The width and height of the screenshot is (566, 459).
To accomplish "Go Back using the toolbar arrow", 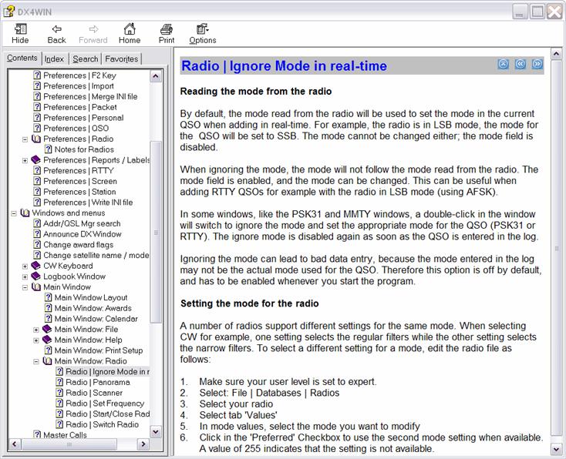I will click(x=56, y=34).
